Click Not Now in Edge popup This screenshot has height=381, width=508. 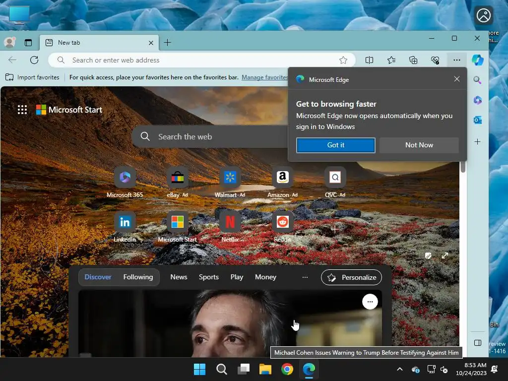419,145
